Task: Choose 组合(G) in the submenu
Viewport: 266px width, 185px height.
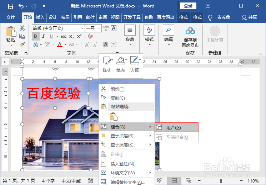Action: click(x=176, y=127)
